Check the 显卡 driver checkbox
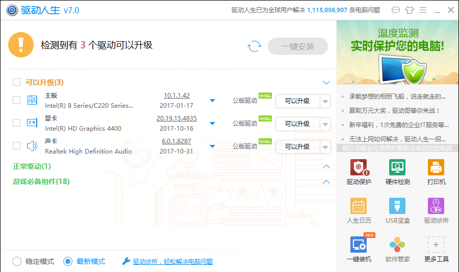Image resolution: width=459 pixels, height=272 pixels. click(x=16, y=123)
